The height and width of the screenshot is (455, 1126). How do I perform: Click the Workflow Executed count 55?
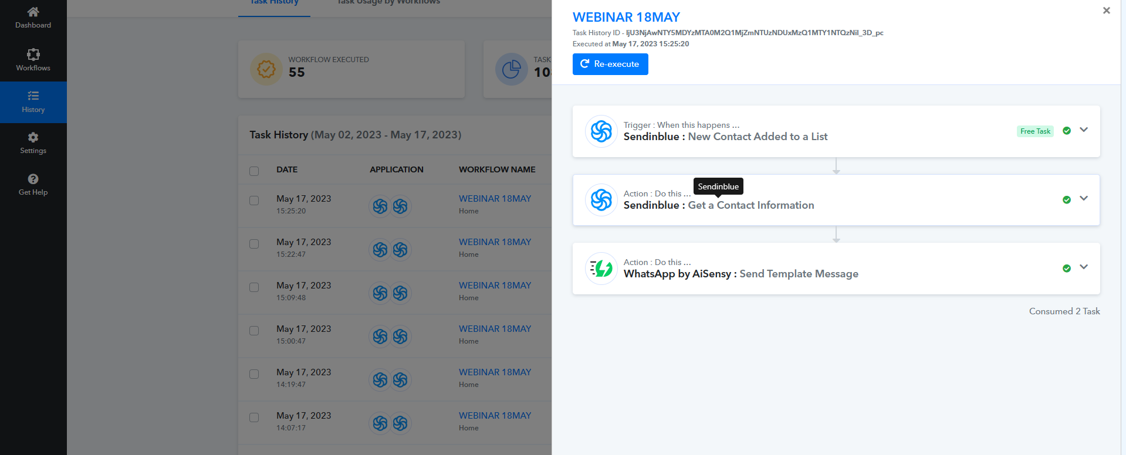297,72
